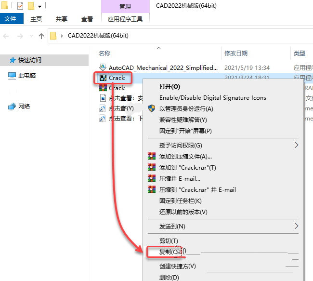Click WinRAR icon beside 压缩到 "Crack.rar" 并 E-mail

(152, 189)
